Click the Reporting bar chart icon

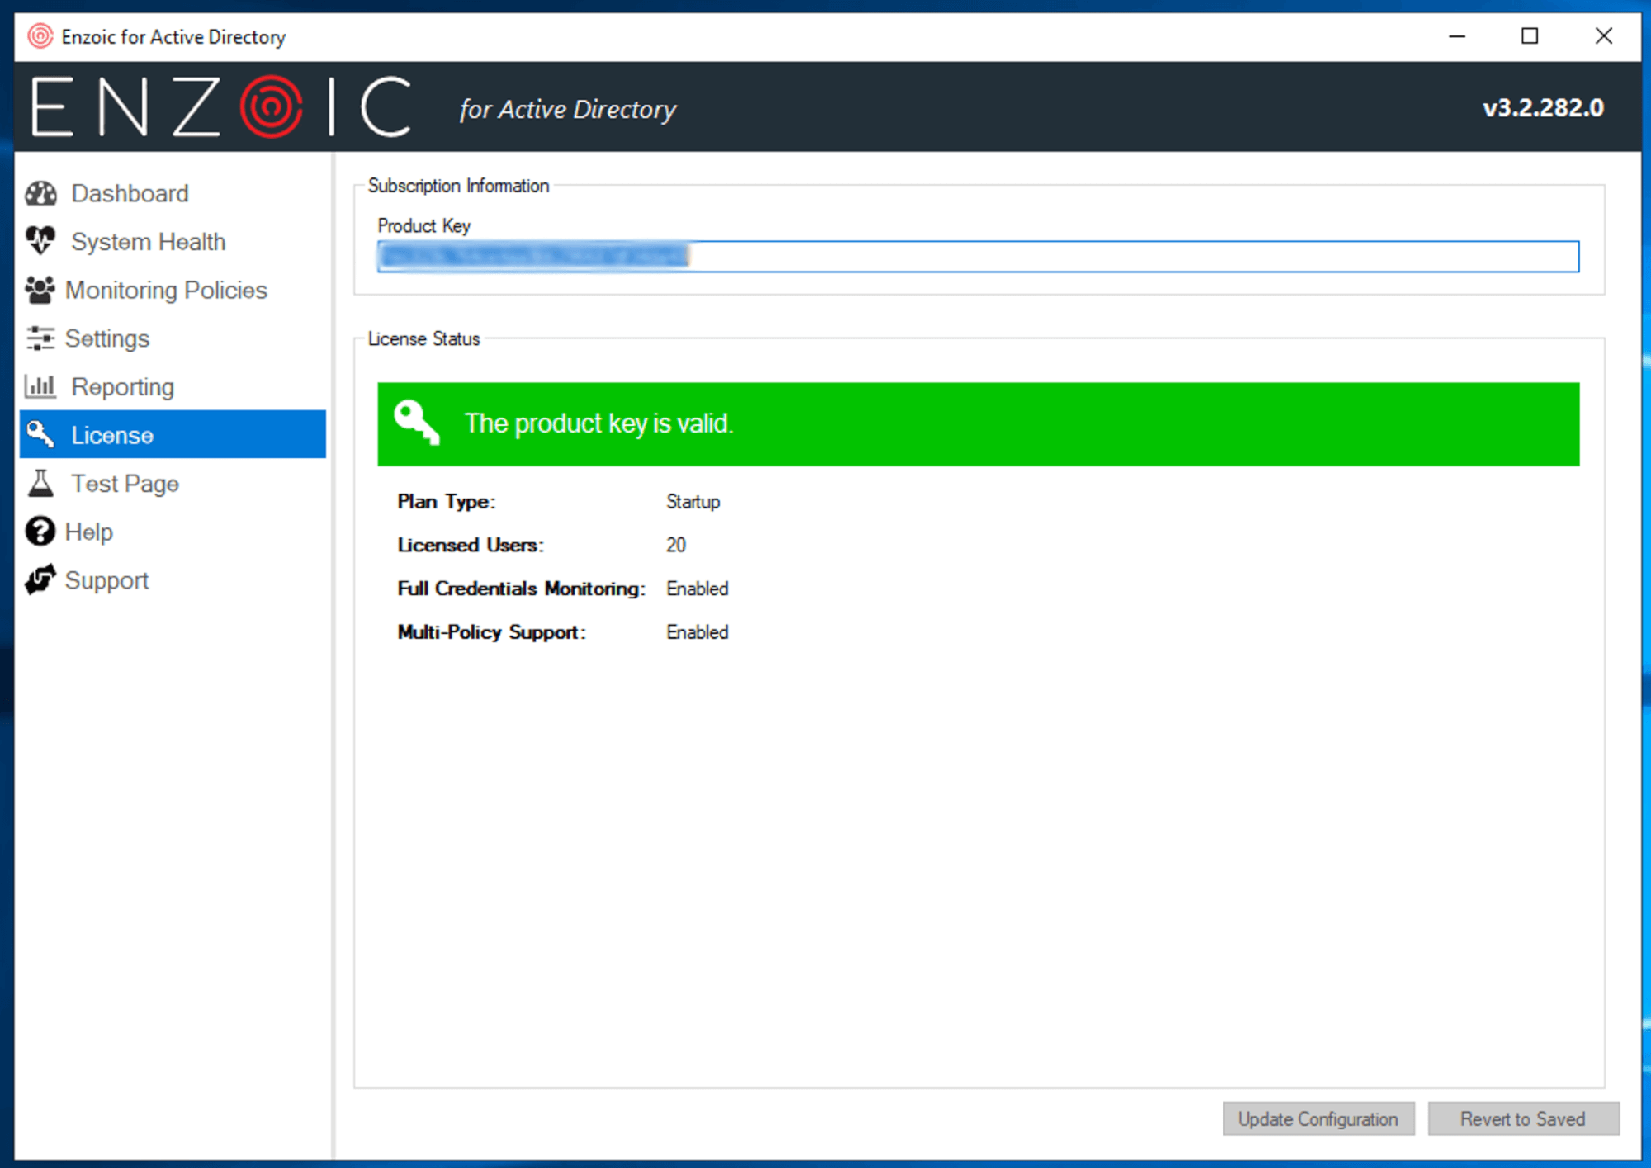pyautogui.click(x=40, y=385)
